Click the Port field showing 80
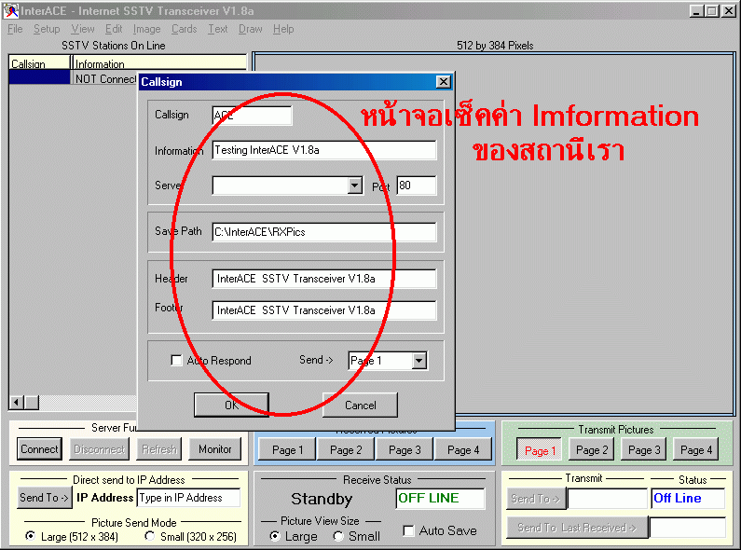The image size is (741, 550). click(x=417, y=186)
